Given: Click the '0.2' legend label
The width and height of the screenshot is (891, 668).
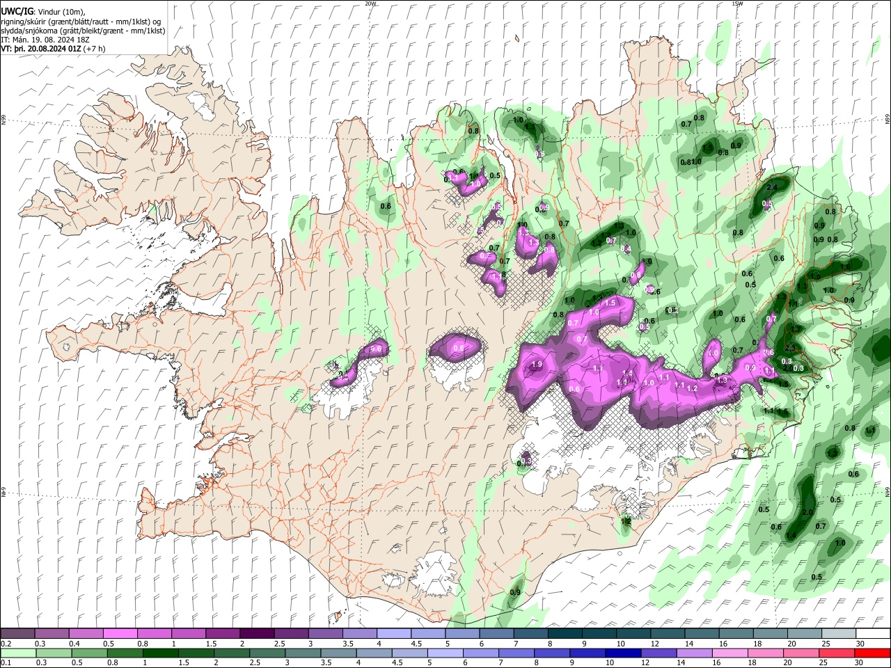Looking at the screenshot, I should (6, 644).
